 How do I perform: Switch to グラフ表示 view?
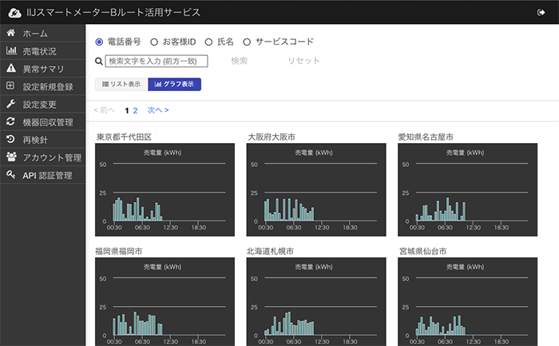point(175,84)
